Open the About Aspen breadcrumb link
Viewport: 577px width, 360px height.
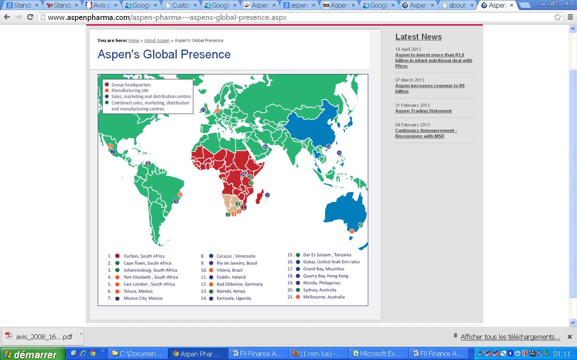pyautogui.click(x=157, y=40)
